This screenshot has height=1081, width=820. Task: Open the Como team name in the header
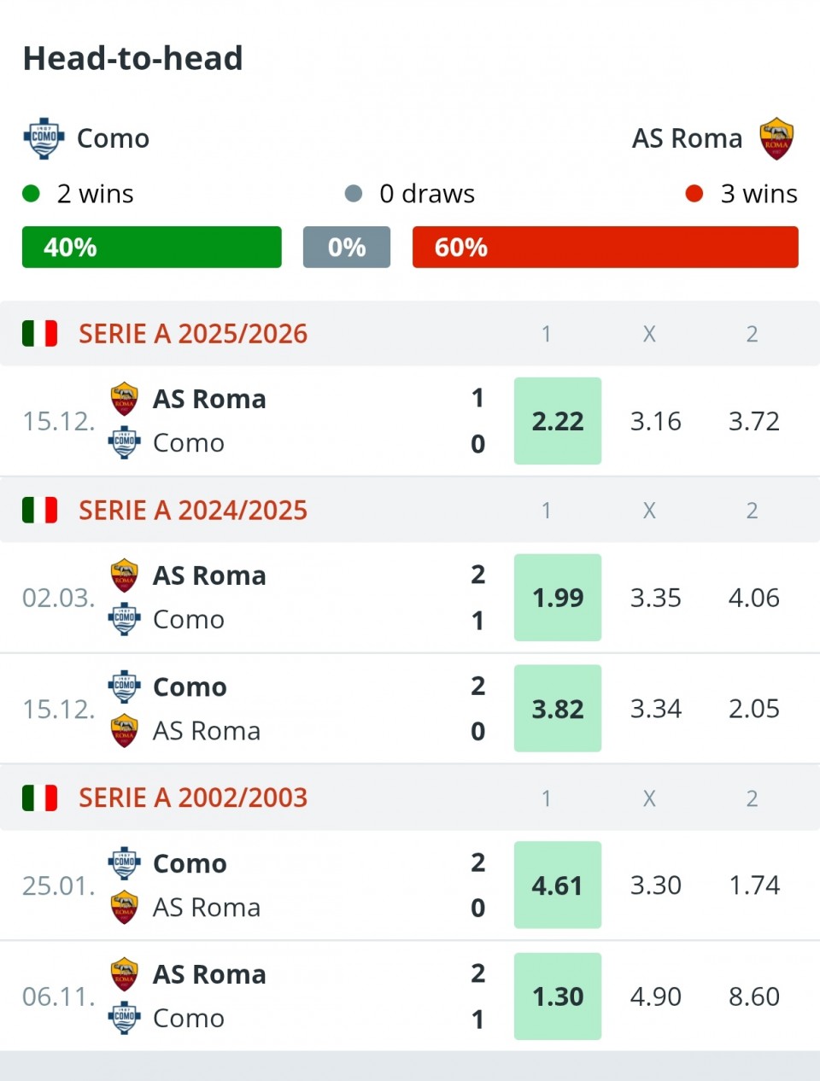113,138
